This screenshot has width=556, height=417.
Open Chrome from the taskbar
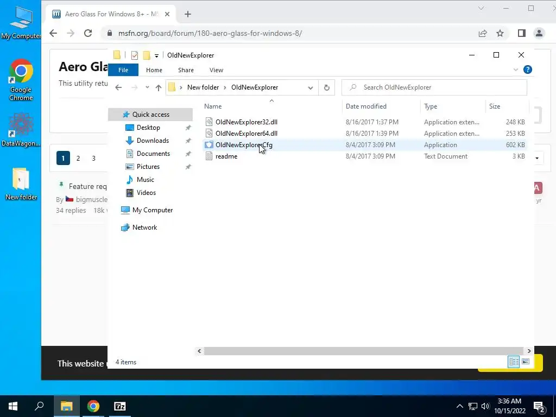pyautogui.click(x=93, y=406)
